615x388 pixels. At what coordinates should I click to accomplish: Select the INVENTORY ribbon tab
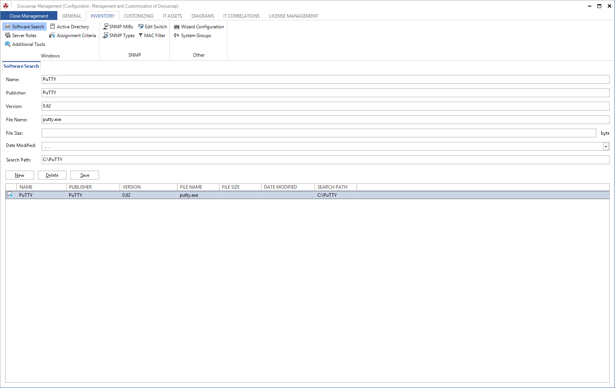(x=102, y=16)
